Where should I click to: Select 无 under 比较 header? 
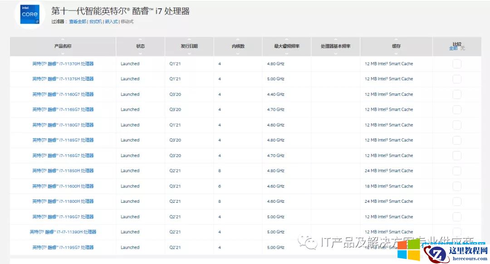463,49
